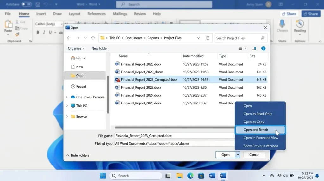The image size is (324, 181).
Task: Open the Organize dropdown menu
Action: [x=76, y=48]
